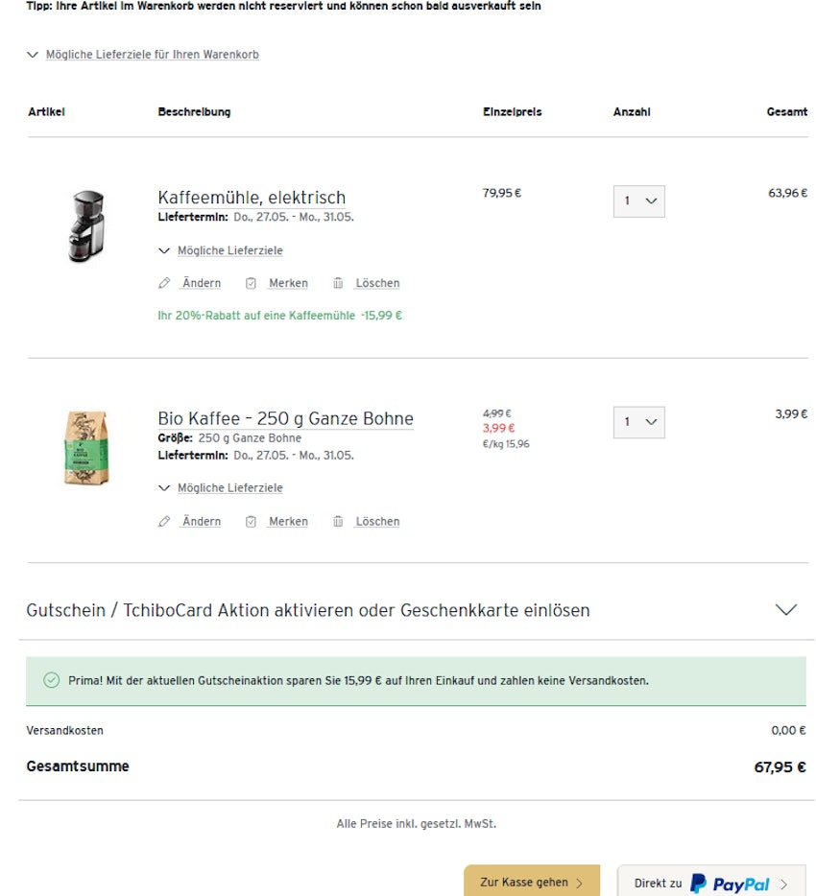Screen dimensions: 816x896
Task: Open quantity dropdown for Bio Kaffee
Action: coord(639,422)
